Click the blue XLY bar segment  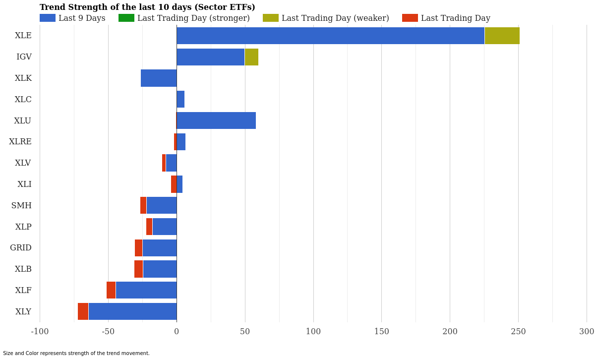(132, 311)
